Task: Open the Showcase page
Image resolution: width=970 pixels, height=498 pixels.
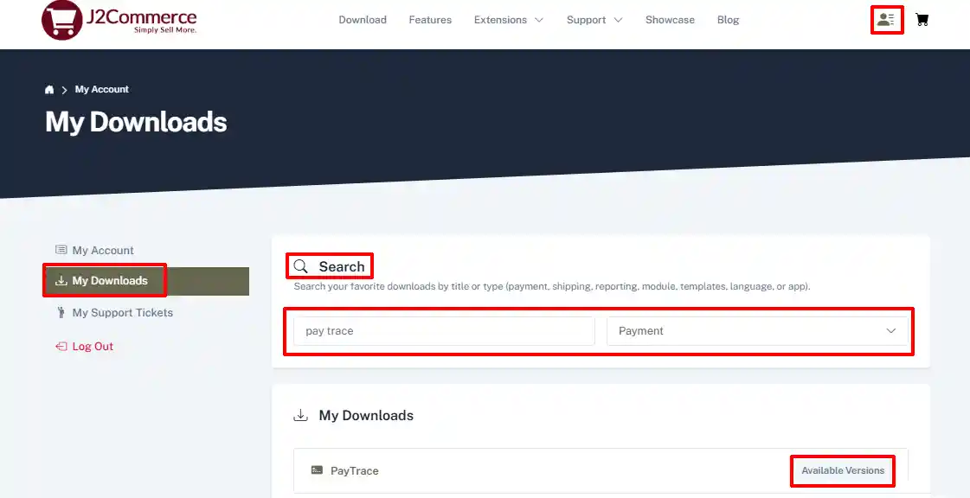Action: tap(670, 20)
